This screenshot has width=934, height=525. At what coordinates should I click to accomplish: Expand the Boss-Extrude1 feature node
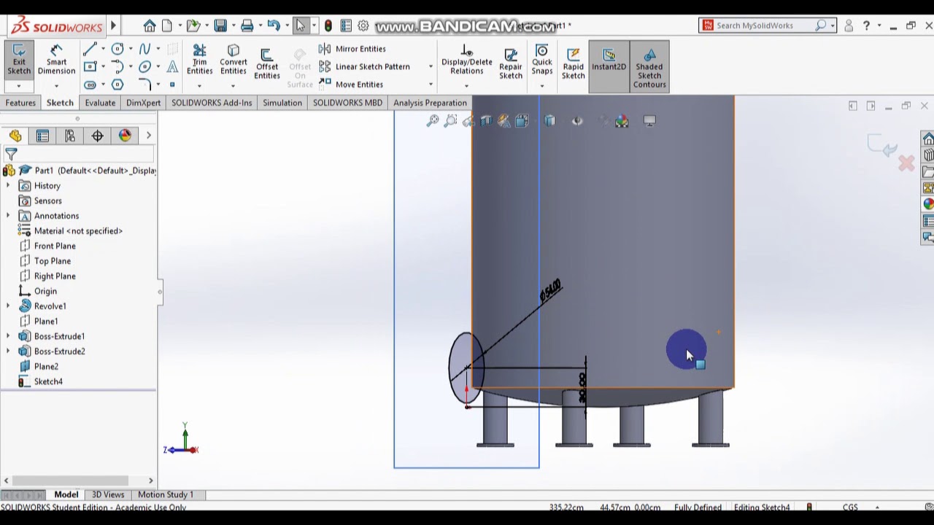[x=8, y=336]
